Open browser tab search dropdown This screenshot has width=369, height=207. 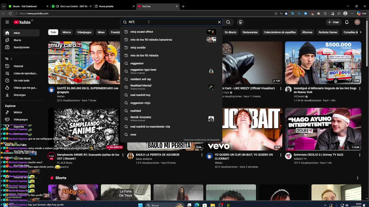point(3,6)
